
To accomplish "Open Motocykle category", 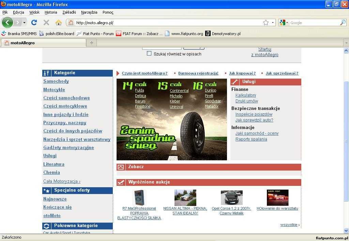I will pos(54,90).
